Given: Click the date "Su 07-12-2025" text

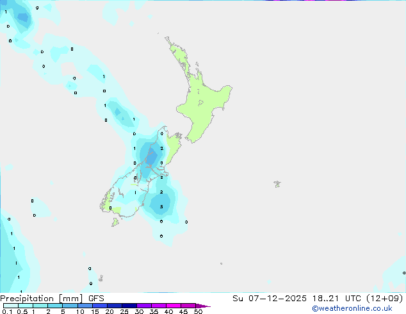Looking at the screenshot, I should (270, 299).
